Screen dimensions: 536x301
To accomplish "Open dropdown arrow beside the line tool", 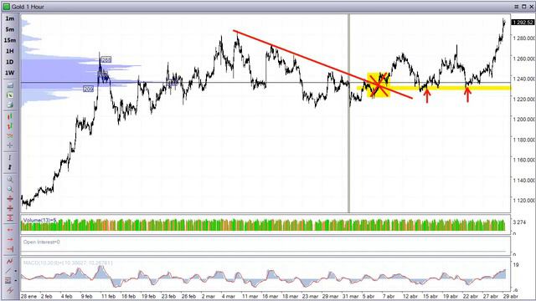I will click(15, 271).
